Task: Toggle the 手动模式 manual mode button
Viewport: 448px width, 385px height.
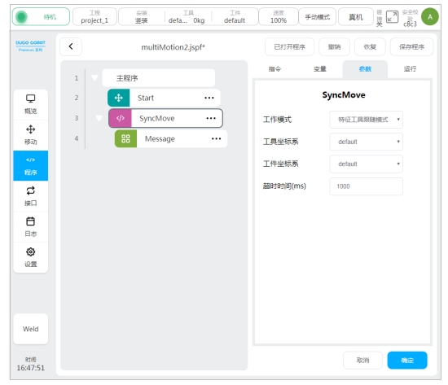Action: coord(317,17)
